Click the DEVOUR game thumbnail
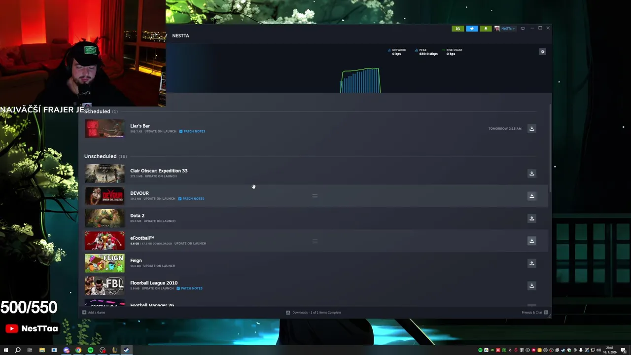This screenshot has height=355, width=631. 105,196
